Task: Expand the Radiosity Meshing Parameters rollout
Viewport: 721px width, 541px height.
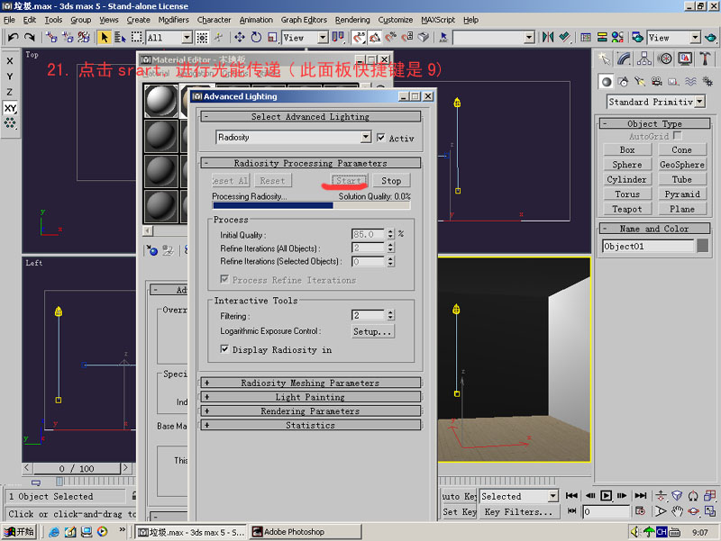Action: (x=310, y=383)
